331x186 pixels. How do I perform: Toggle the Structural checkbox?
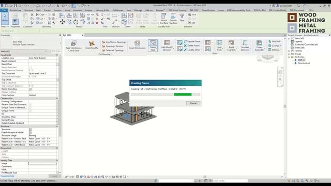(30, 129)
